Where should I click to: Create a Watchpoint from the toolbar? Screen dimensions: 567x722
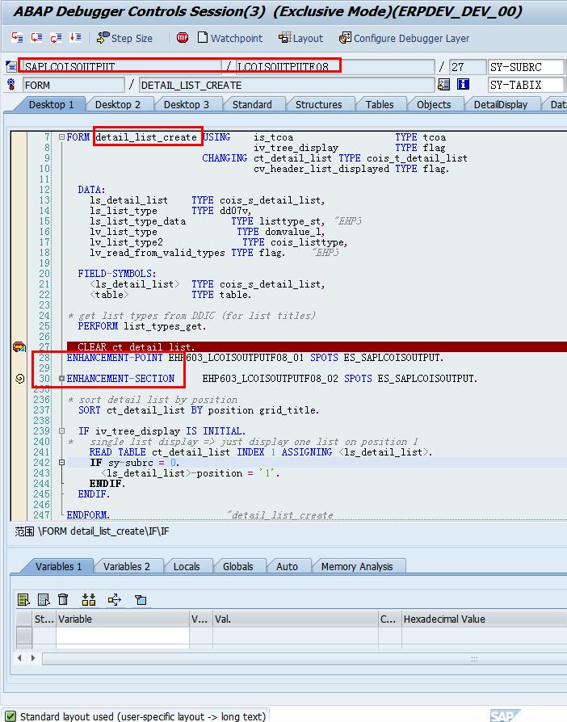[x=230, y=38]
